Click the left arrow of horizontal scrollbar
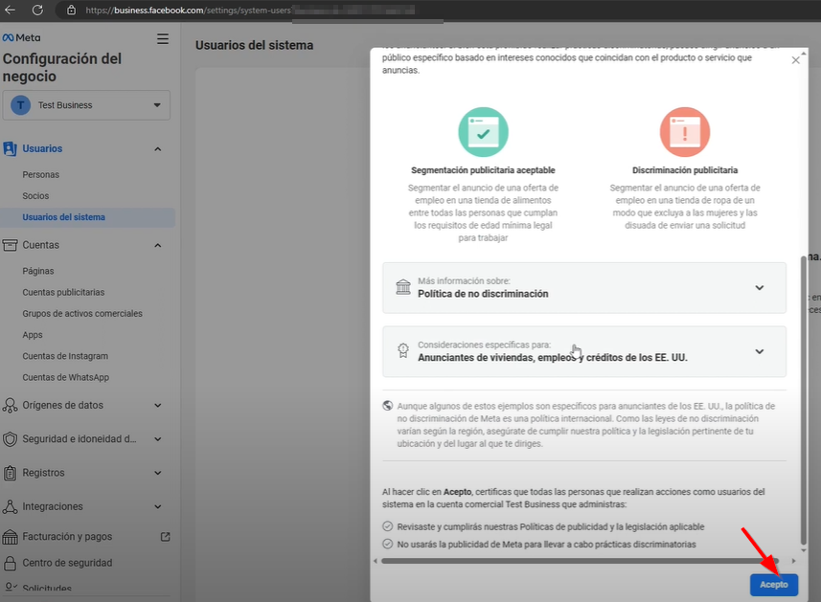The height and width of the screenshot is (602, 821). [x=376, y=561]
